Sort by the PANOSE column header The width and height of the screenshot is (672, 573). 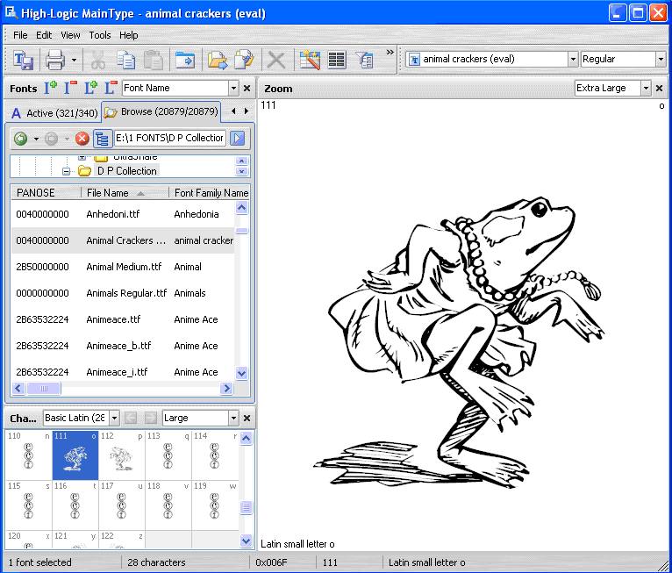[46, 193]
